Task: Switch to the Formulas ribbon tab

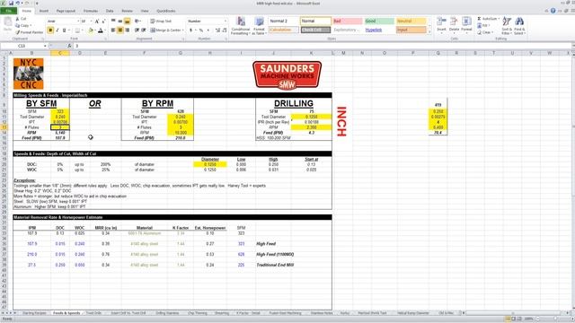Action: pos(91,11)
